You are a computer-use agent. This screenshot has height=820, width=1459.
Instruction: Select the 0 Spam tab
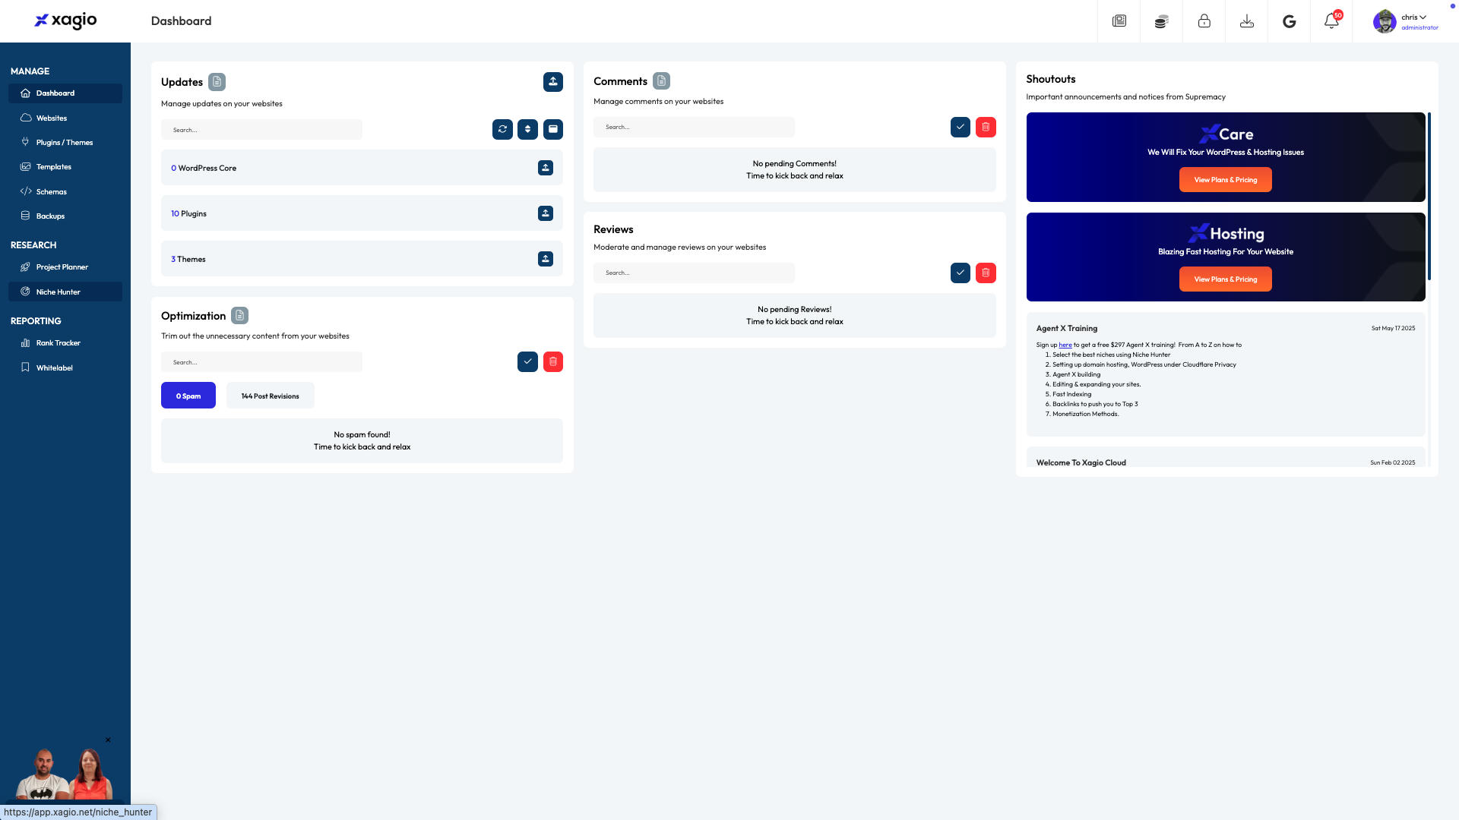(x=188, y=396)
